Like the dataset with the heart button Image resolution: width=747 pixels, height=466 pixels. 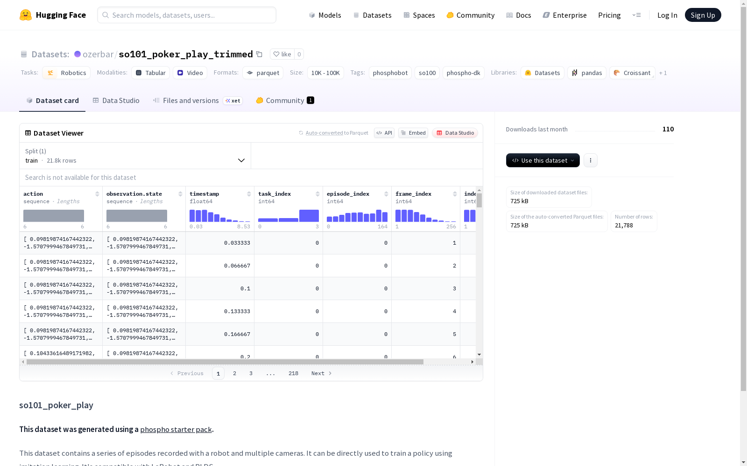(282, 54)
